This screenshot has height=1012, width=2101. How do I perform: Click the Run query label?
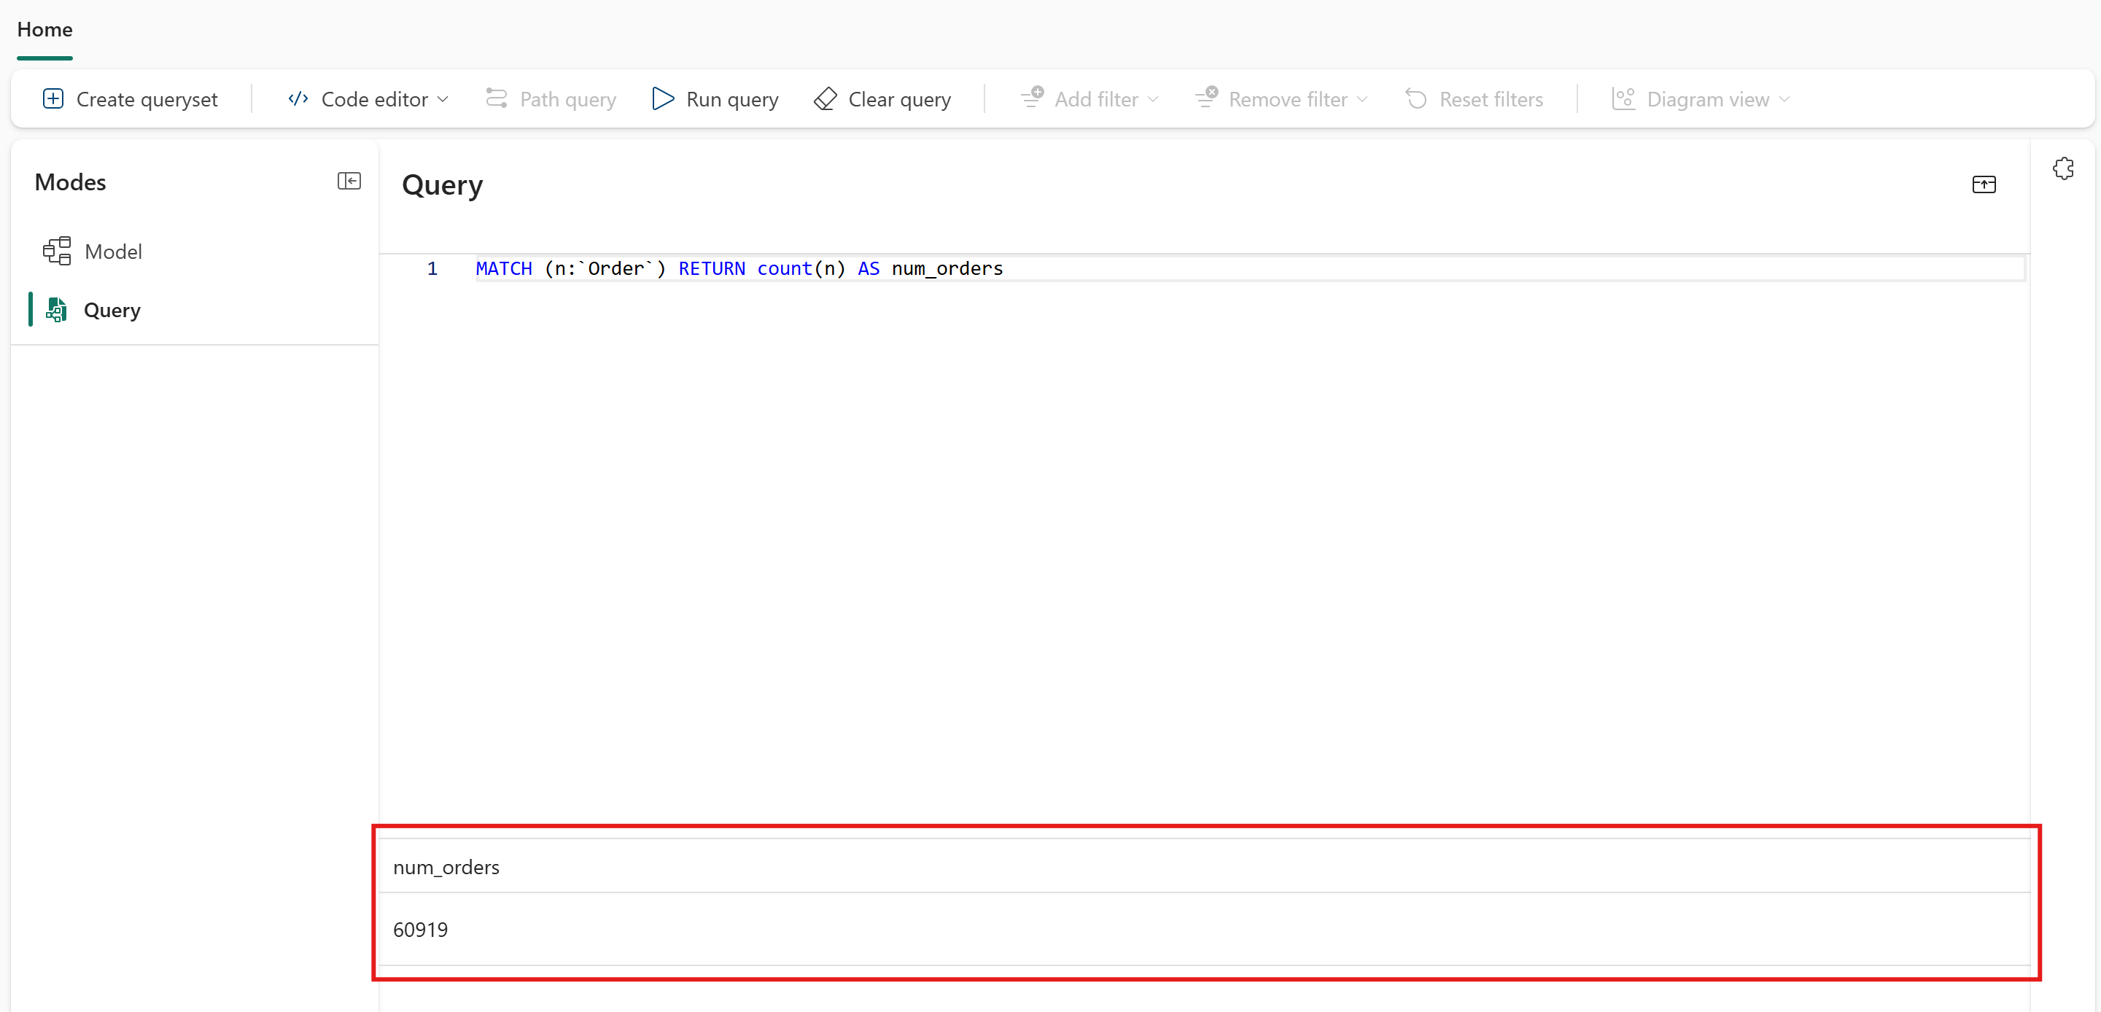tap(731, 99)
